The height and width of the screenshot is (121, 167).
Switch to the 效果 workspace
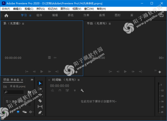pos(86,15)
